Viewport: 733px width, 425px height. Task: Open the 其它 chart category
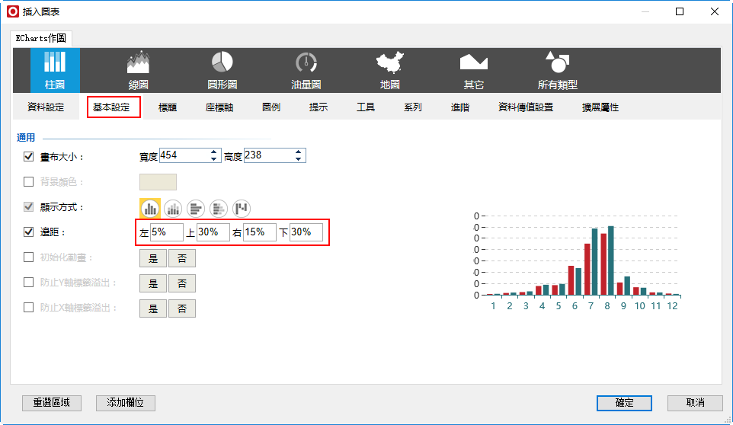click(x=473, y=70)
